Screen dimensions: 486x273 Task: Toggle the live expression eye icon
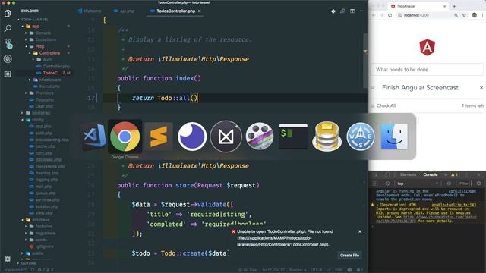click(449, 184)
